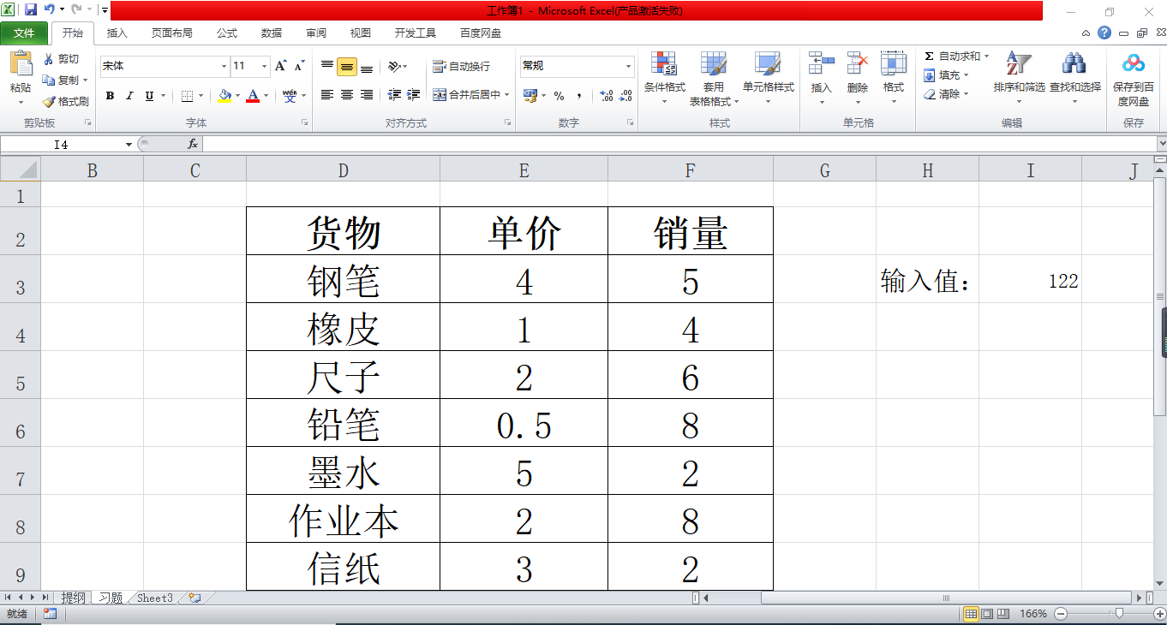Open Find and Select (查找和选择)

pyautogui.click(x=1074, y=78)
